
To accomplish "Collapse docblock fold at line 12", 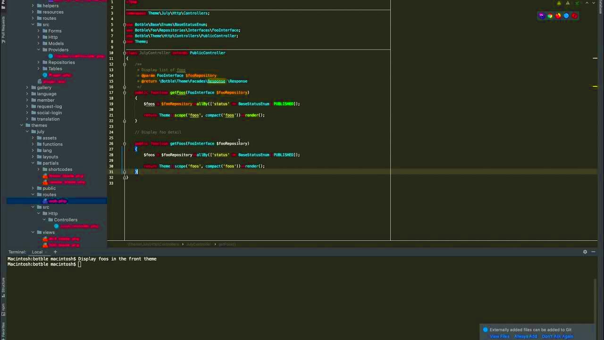I will 125,64.
